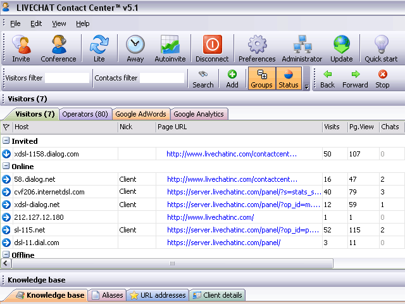Open 58.dialog.net's contactcent link

pos(232,179)
